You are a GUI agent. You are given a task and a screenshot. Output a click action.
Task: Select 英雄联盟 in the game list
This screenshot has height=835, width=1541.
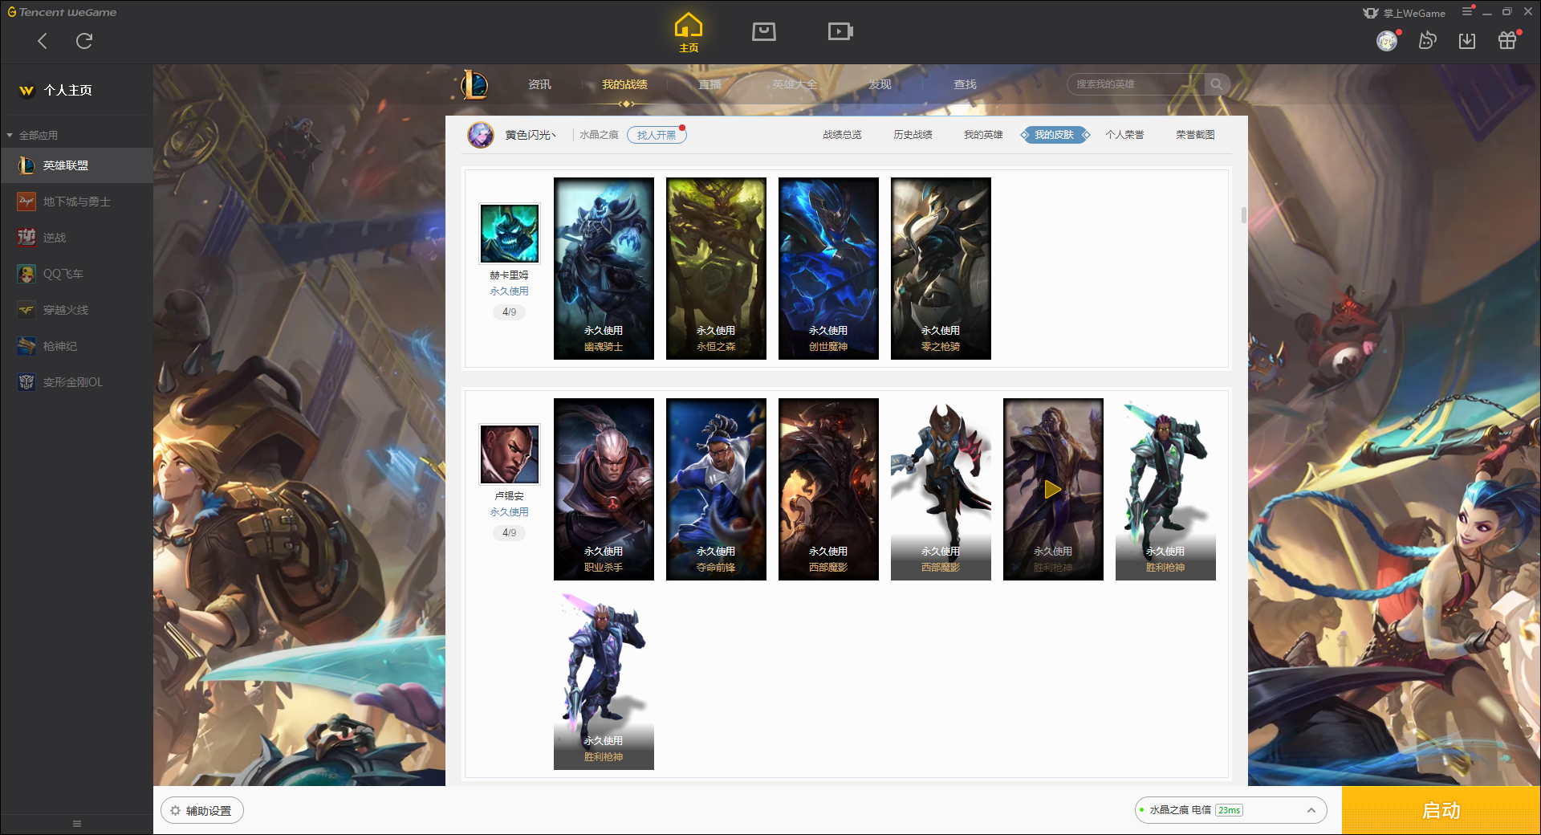pyautogui.click(x=76, y=165)
